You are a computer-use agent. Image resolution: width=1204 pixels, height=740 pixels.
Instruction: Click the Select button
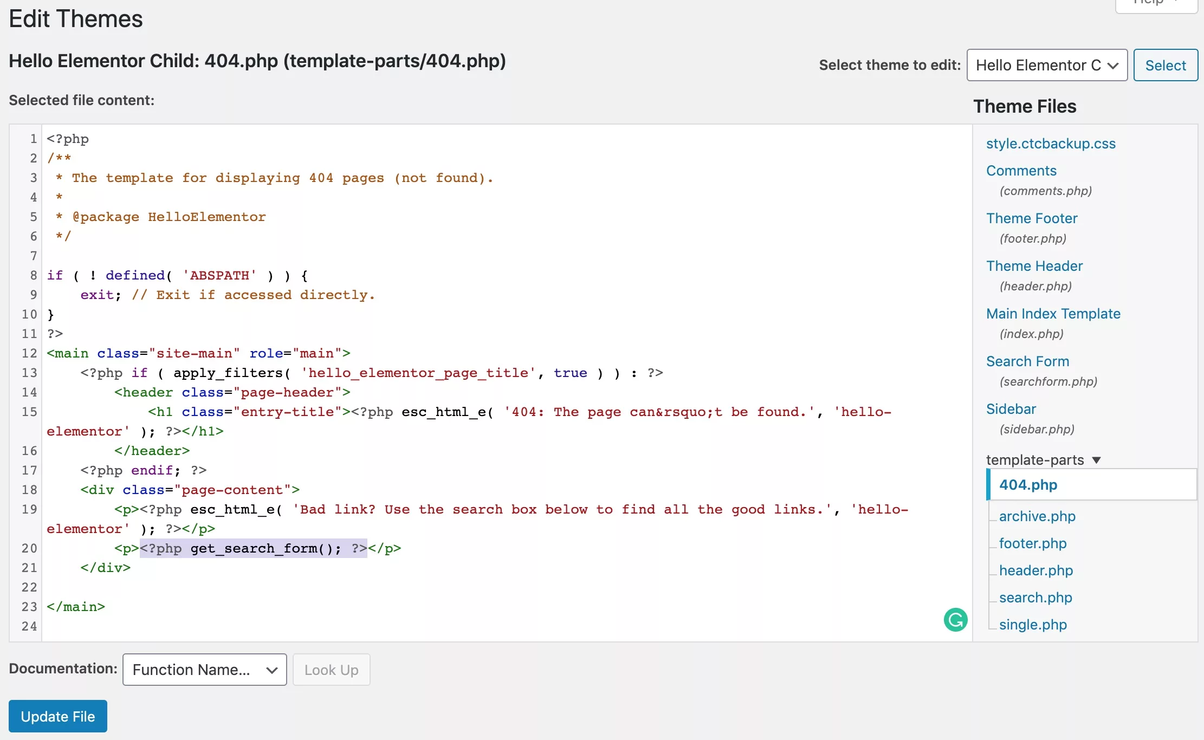click(x=1166, y=65)
